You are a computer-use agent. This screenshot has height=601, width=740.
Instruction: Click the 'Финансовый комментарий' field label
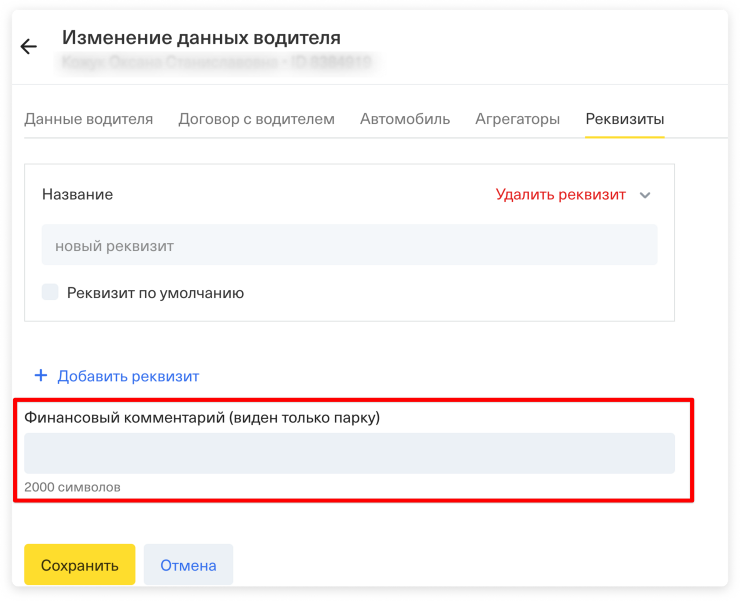coord(202,417)
